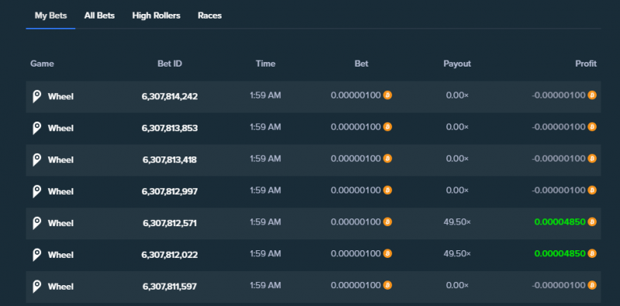Click Bitcoin icon beside green profit in row 6,307,812,022
The image size is (620, 306).
click(592, 253)
